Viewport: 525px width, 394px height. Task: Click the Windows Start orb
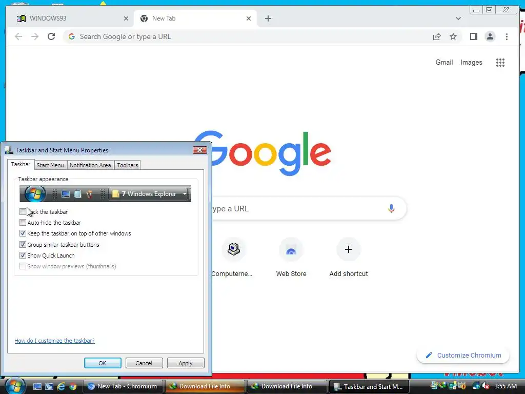(x=15, y=386)
